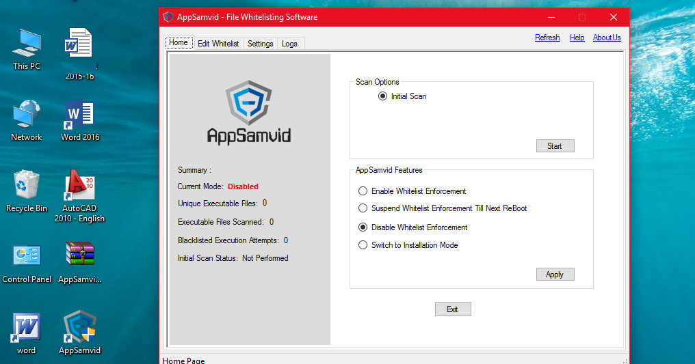This screenshot has height=364, width=695.
Task: Select Enable Whitelist Enforcement option
Action: coord(363,191)
